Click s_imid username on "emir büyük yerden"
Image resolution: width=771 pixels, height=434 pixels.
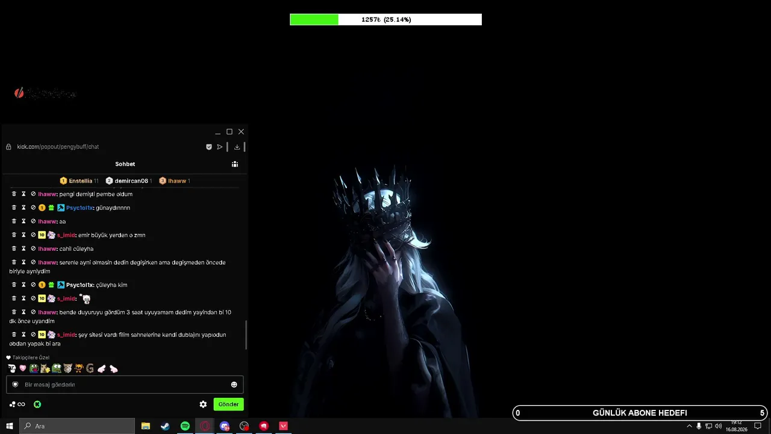click(x=66, y=235)
